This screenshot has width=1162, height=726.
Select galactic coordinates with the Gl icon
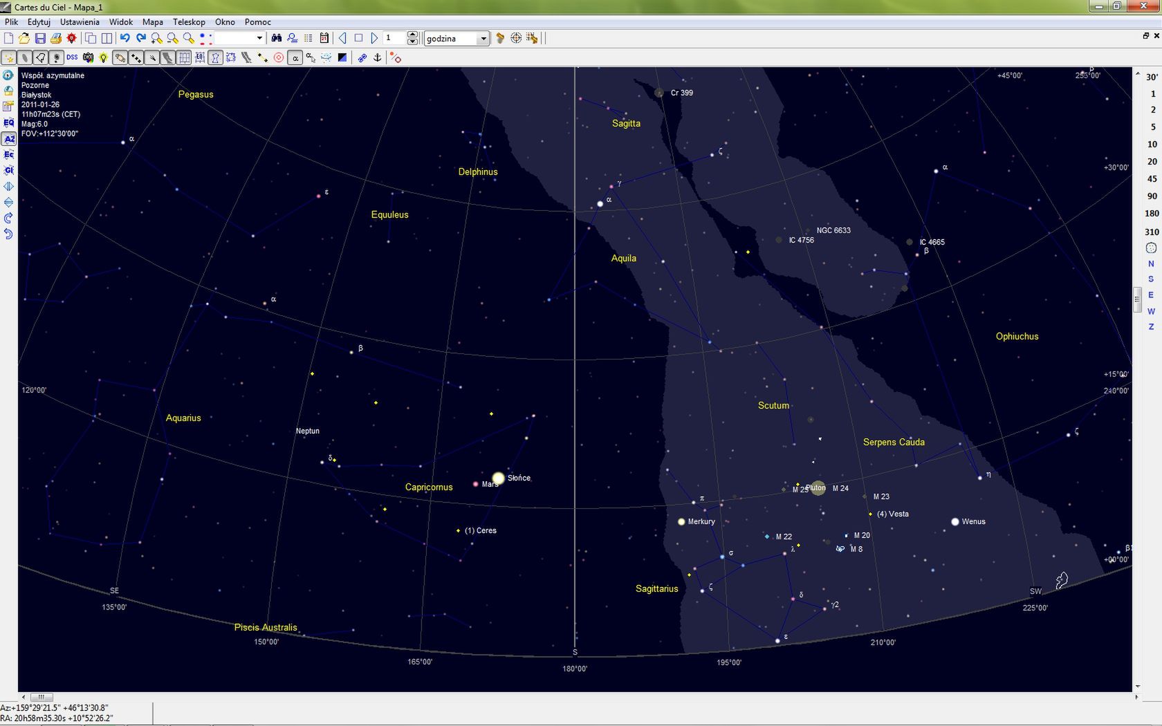(x=8, y=170)
